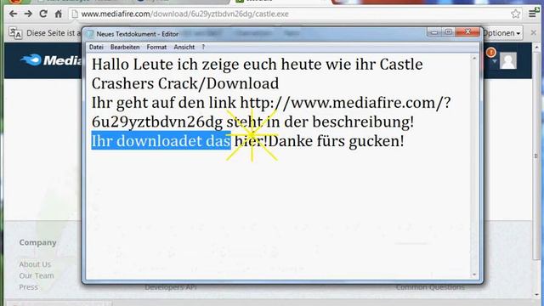Click the MediaFire user avatar

[508, 60]
